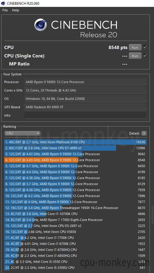Select the 4.7 GHz Ryzen 9 5900X row
This screenshot has width=154, height=273.
coord(75,166)
